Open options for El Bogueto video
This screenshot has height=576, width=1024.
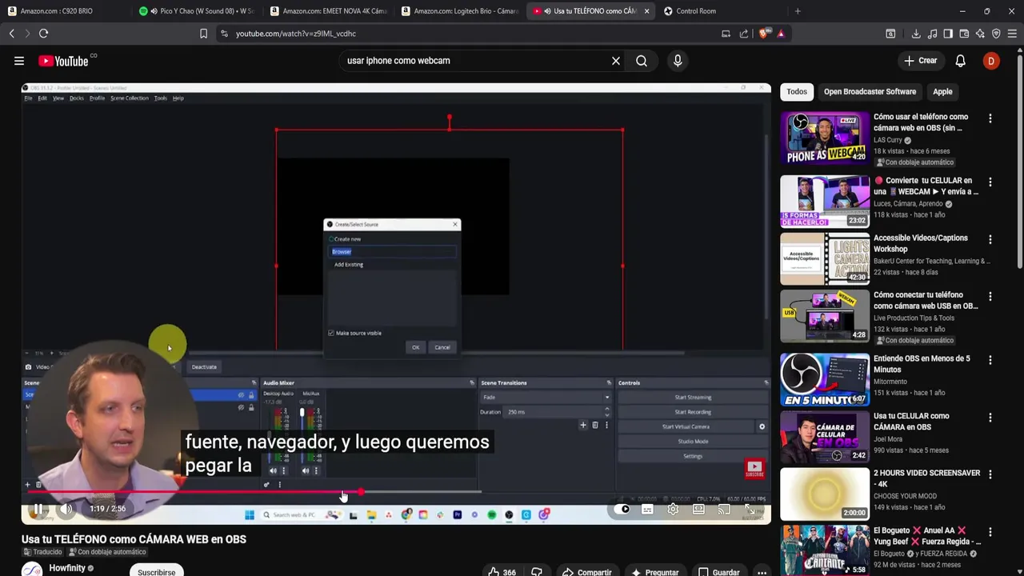(x=990, y=531)
